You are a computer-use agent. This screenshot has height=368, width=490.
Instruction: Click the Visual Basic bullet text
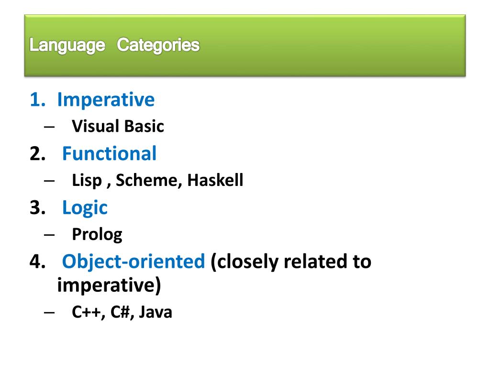click(x=118, y=126)
